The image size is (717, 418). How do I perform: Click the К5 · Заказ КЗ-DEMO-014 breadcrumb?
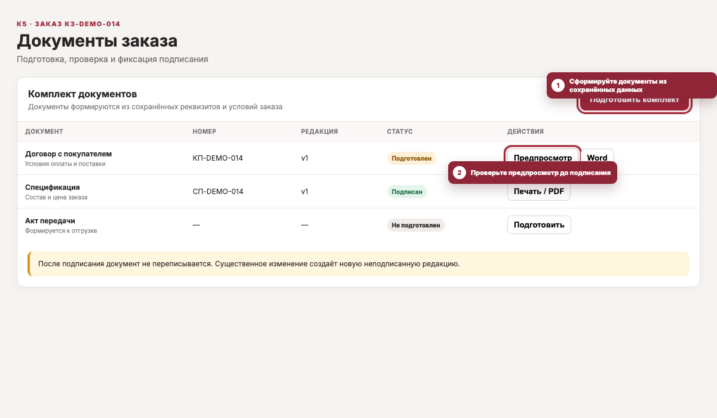tap(69, 24)
